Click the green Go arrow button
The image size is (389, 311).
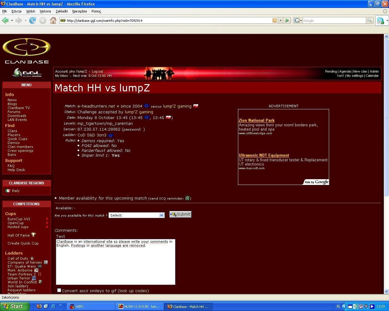[287, 20]
